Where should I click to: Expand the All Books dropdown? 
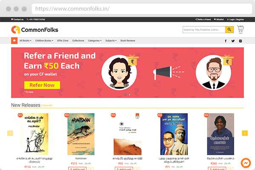pos(25,41)
